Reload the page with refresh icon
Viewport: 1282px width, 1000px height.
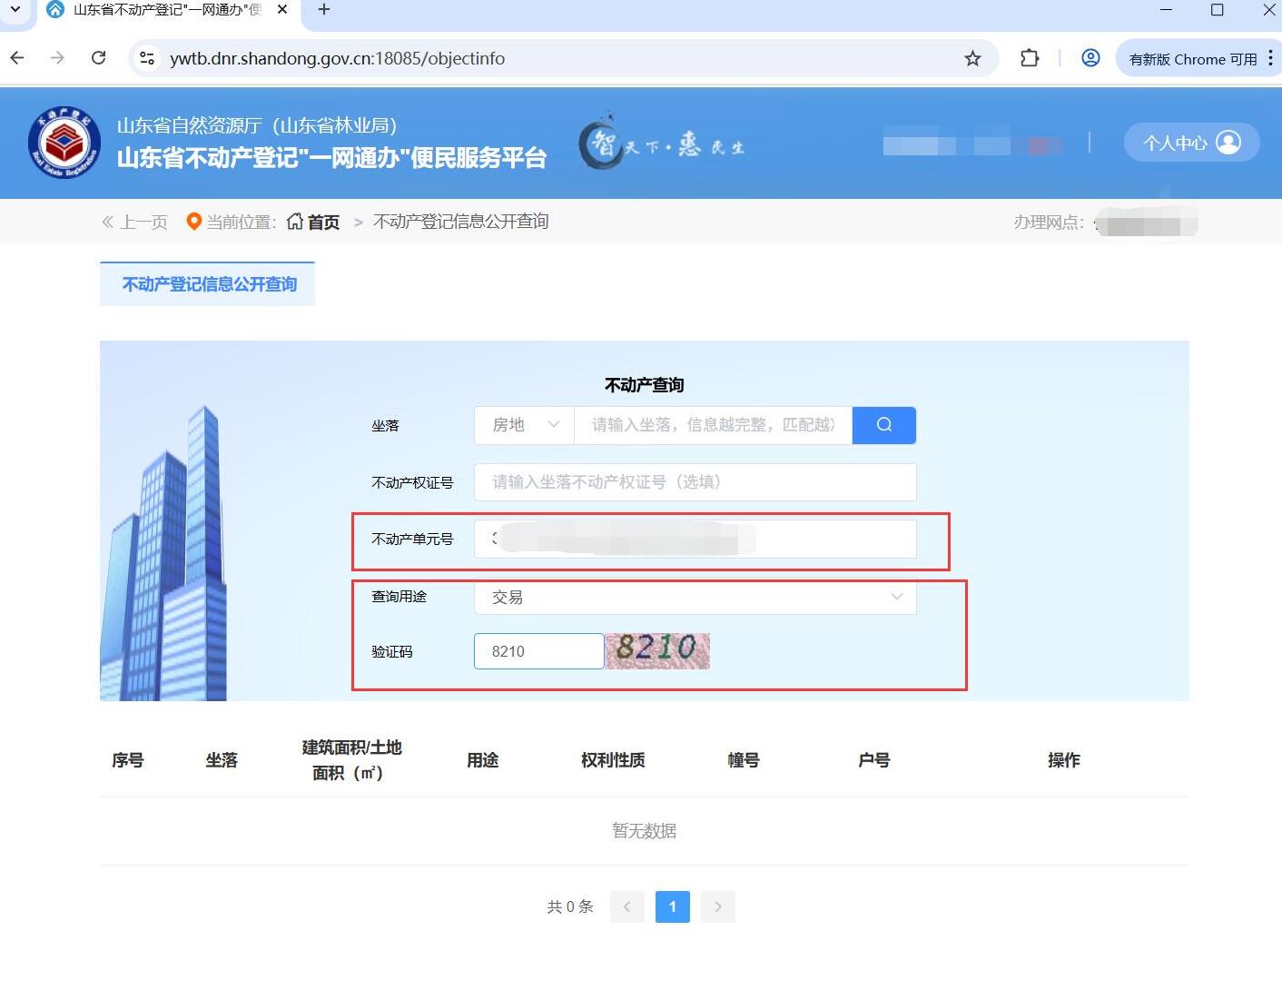point(99,59)
